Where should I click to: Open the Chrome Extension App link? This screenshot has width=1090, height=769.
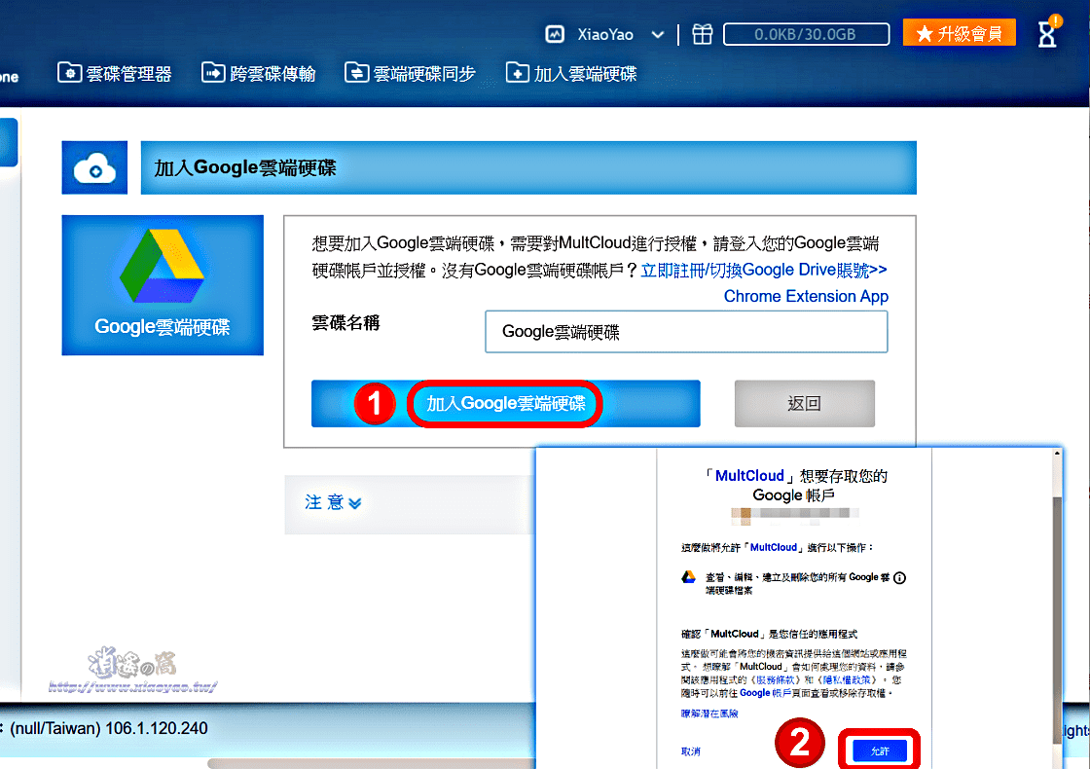coord(806,296)
